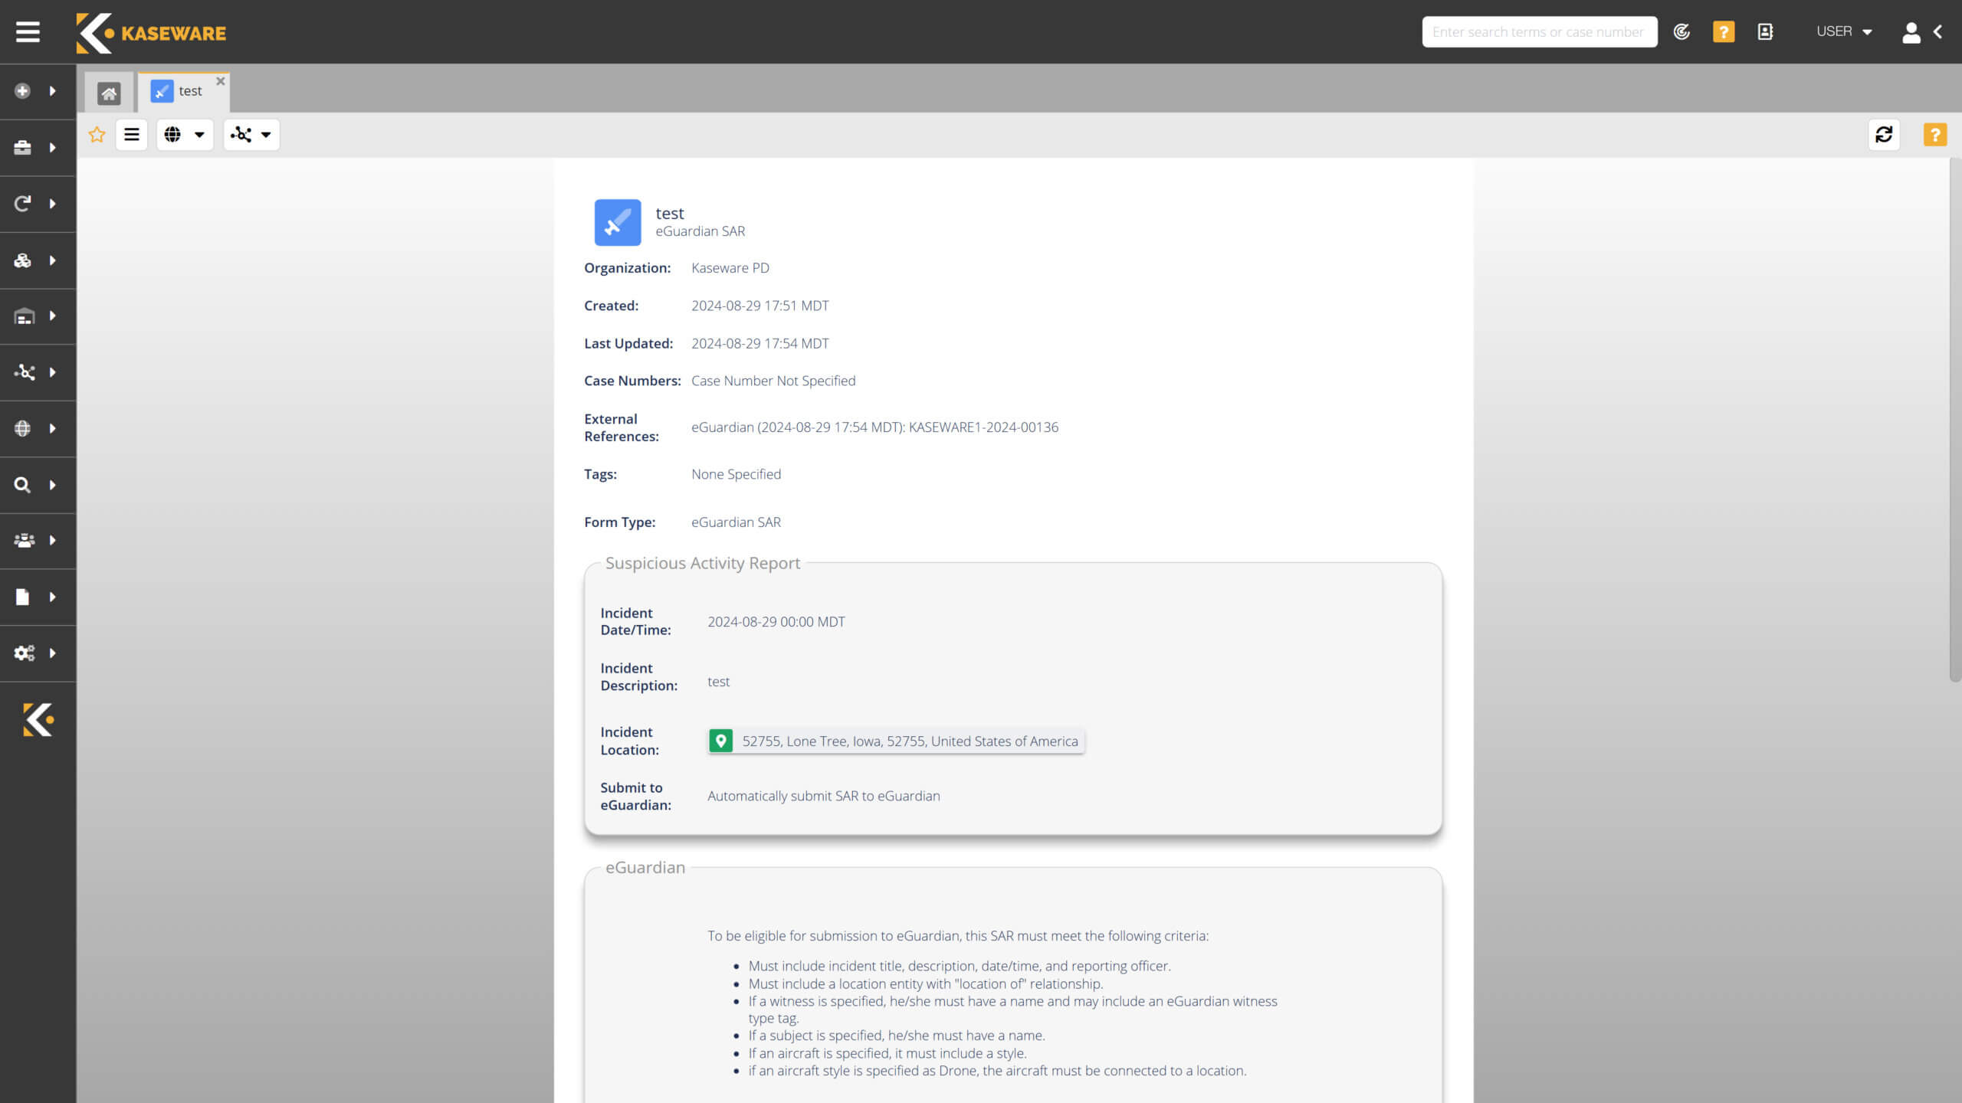Focus the search terms or case number field
Image resolution: width=1962 pixels, height=1103 pixels.
coord(1540,31)
